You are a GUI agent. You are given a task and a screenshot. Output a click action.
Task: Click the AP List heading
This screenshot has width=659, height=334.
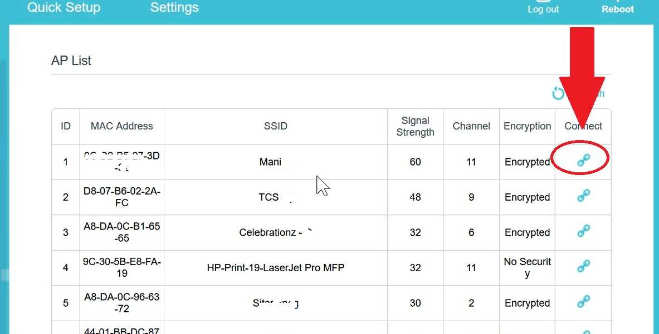click(71, 61)
